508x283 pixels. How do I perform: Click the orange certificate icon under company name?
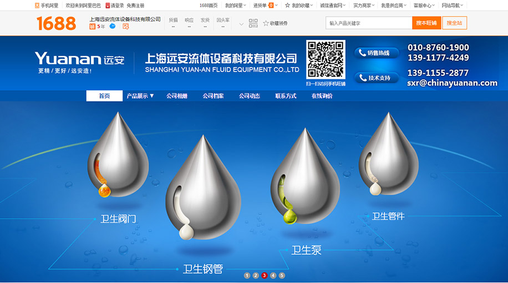tap(126, 27)
